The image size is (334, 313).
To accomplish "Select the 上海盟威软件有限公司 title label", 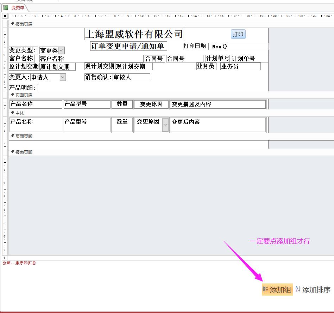I will (x=135, y=34).
